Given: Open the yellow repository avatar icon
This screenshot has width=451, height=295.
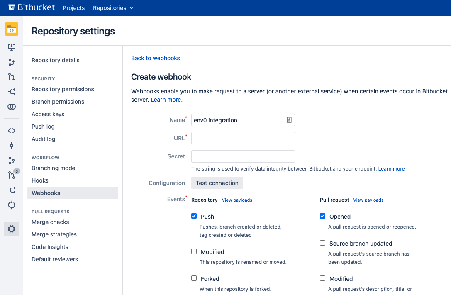Looking at the screenshot, I should pyautogui.click(x=12, y=29).
